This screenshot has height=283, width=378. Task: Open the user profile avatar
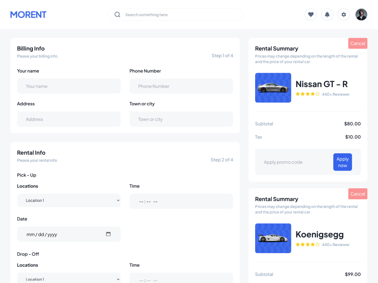coord(361,15)
